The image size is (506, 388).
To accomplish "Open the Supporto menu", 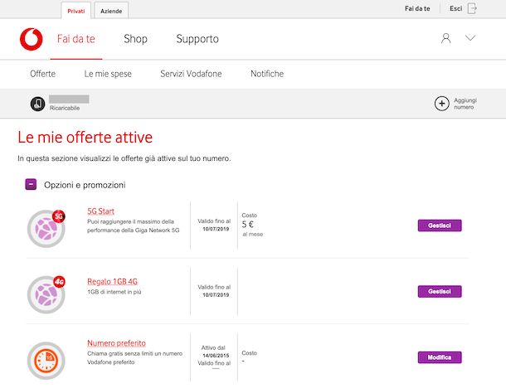I will point(197,39).
